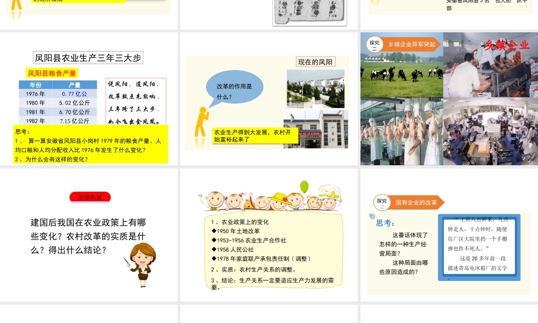Viewport: 538px width, 323px height.
Task: Click the yellow 农业生产得到大发展 text box
Action: [x=255, y=136]
